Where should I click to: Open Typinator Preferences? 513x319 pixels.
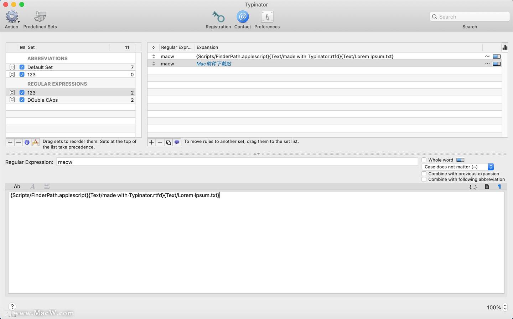click(267, 16)
